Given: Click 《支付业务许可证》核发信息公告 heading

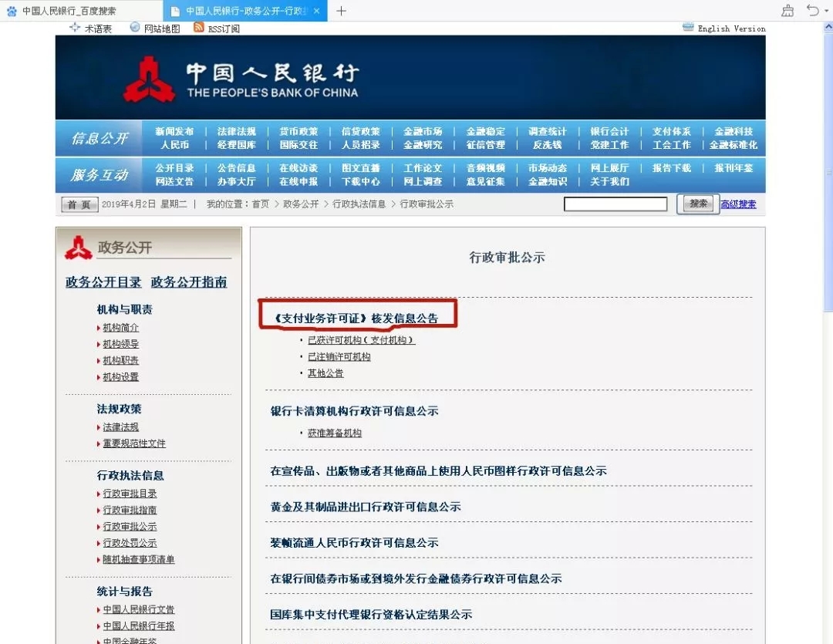Looking at the screenshot, I should pos(355,319).
